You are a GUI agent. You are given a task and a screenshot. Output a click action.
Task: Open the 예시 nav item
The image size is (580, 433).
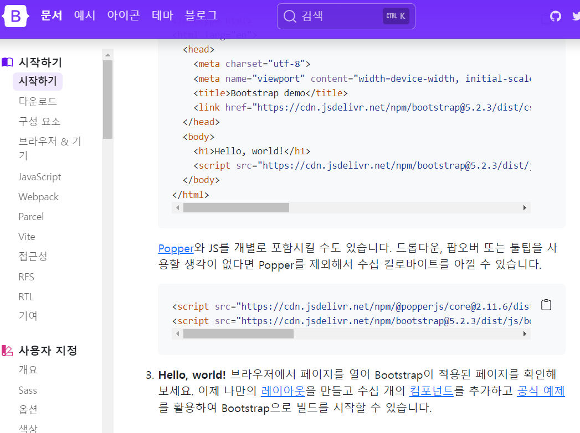coord(85,15)
